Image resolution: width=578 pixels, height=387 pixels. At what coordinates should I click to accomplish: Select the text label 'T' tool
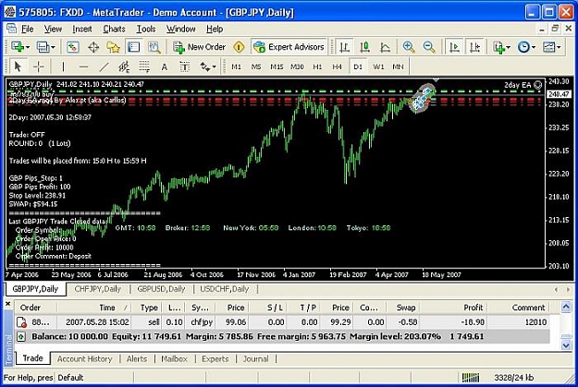184,67
